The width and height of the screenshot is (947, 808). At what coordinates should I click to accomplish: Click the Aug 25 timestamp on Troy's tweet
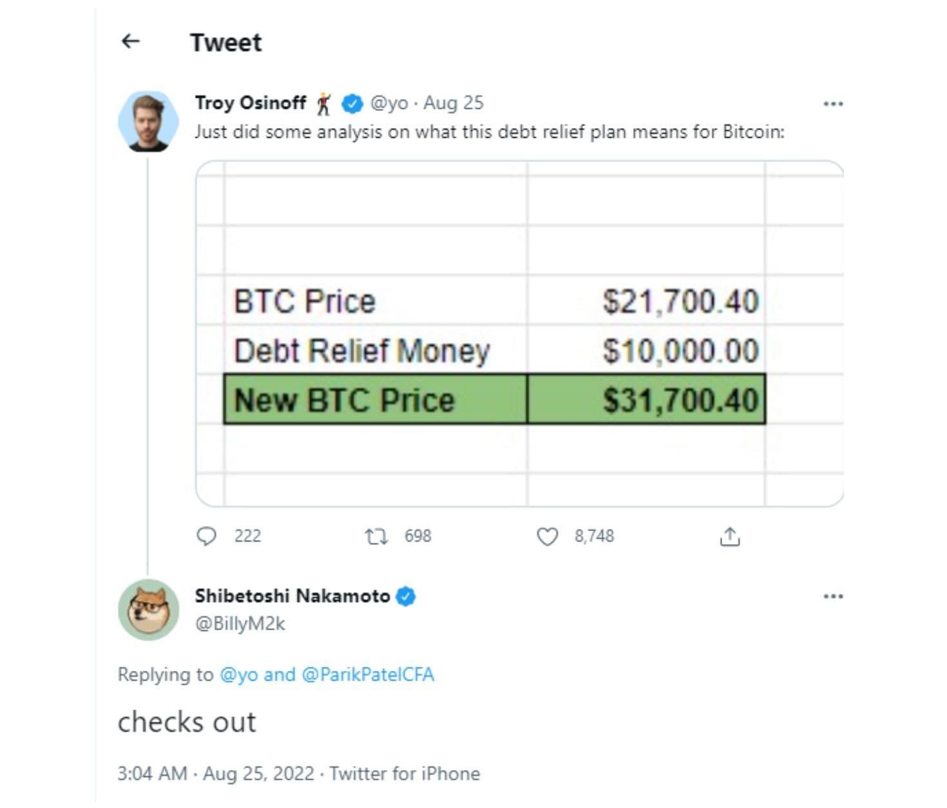[x=454, y=102]
